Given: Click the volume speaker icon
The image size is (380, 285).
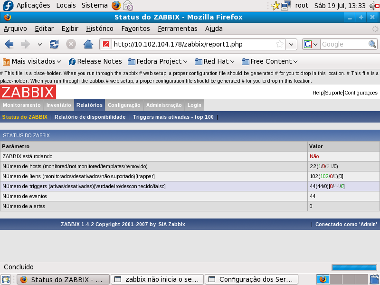Looking at the screenshot, I should tap(375, 6).
